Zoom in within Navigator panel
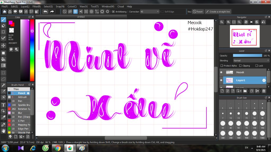The width and height of the screenshot is (271, 152). pos(228,22)
